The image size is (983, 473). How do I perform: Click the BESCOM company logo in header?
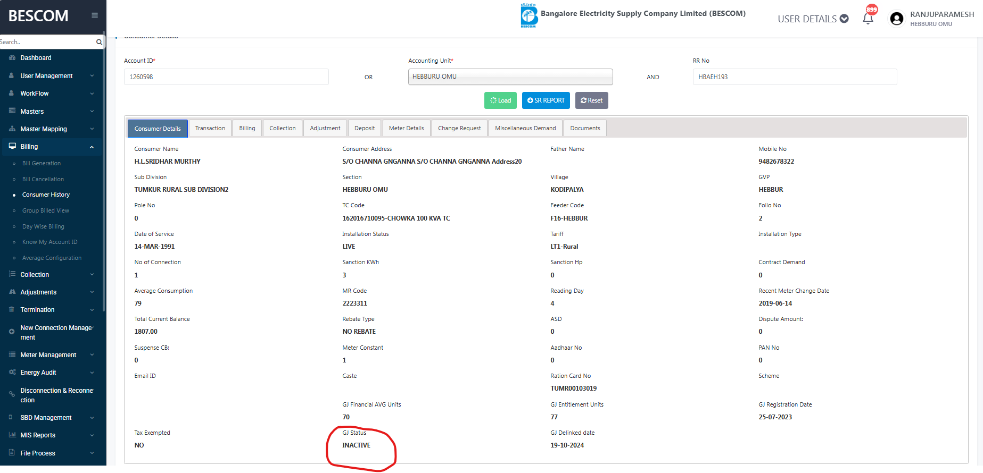pyautogui.click(x=529, y=15)
